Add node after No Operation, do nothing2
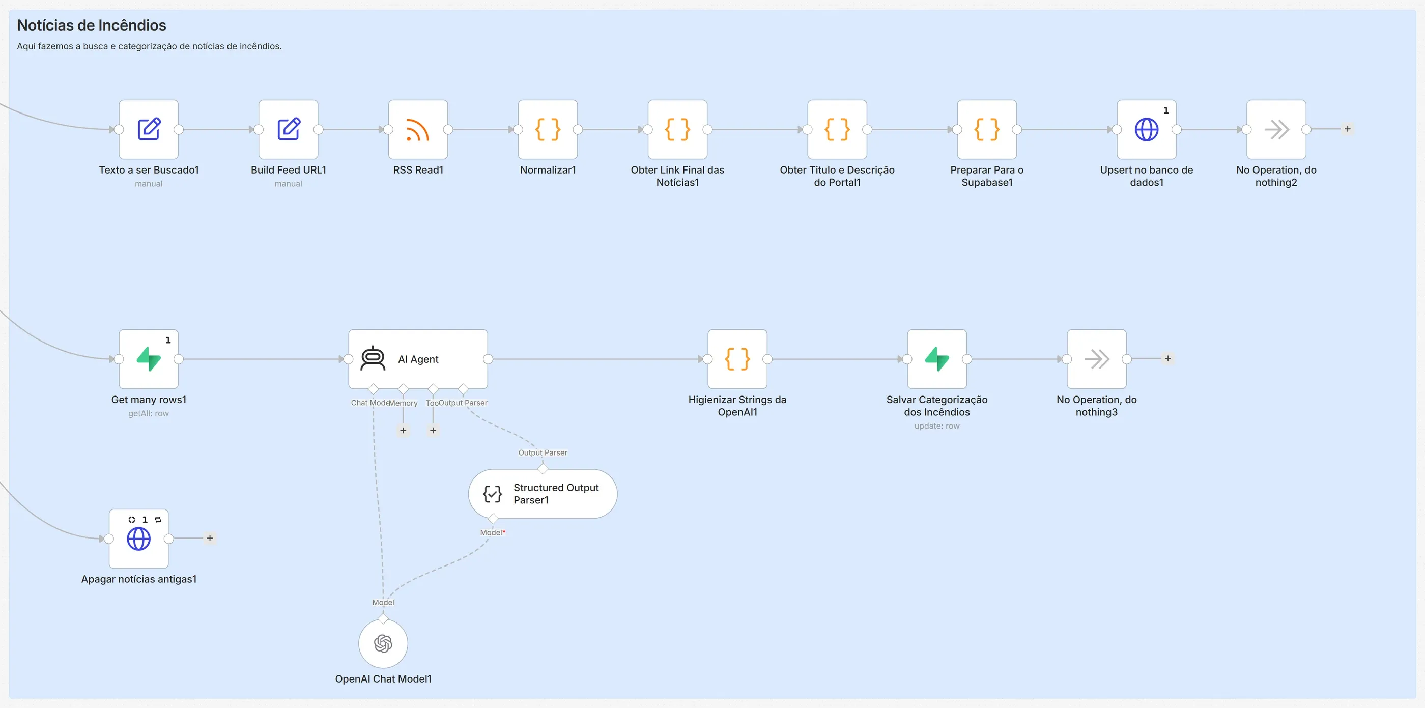The width and height of the screenshot is (1425, 708). point(1348,129)
